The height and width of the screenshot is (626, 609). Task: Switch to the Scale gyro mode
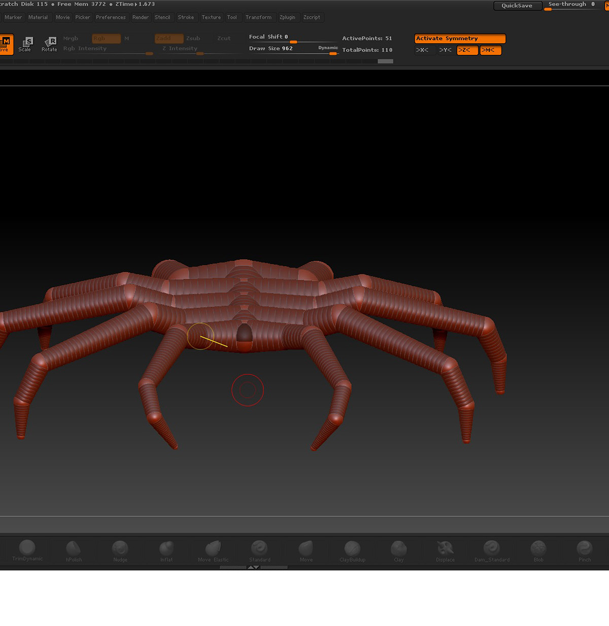pyautogui.click(x=26, y=43)
